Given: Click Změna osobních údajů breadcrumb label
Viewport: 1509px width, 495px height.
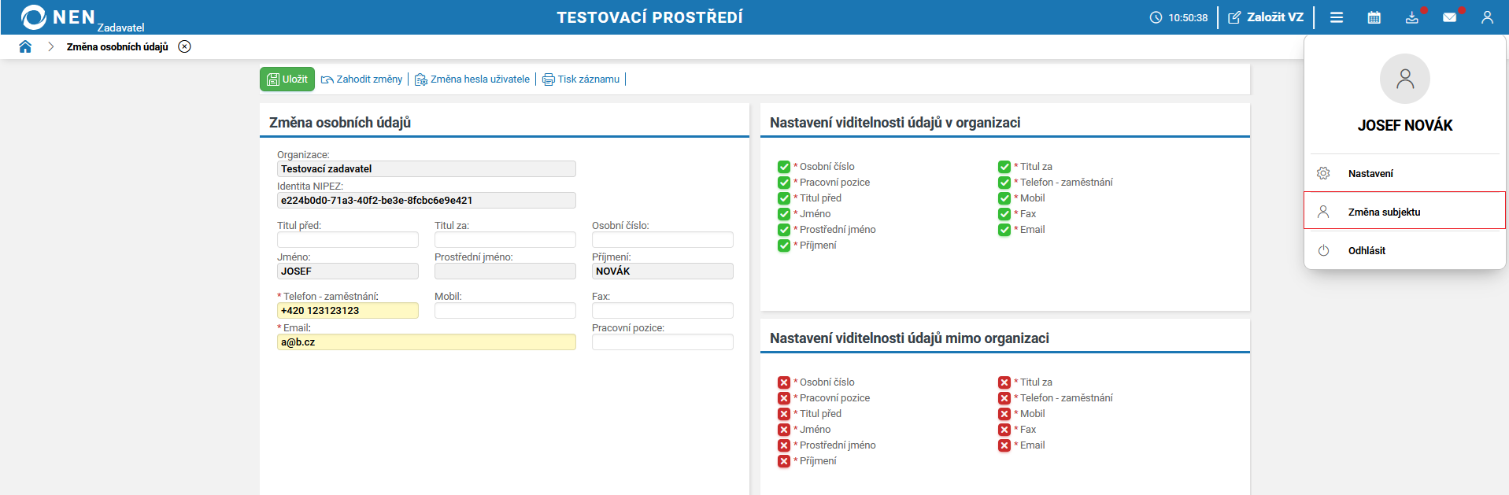Looking at the screenshot, I should point(117,46).
